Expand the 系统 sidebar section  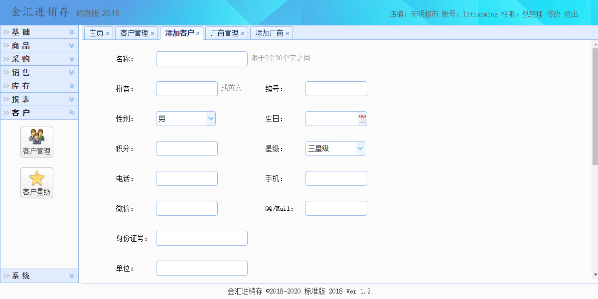click(39, 276)
